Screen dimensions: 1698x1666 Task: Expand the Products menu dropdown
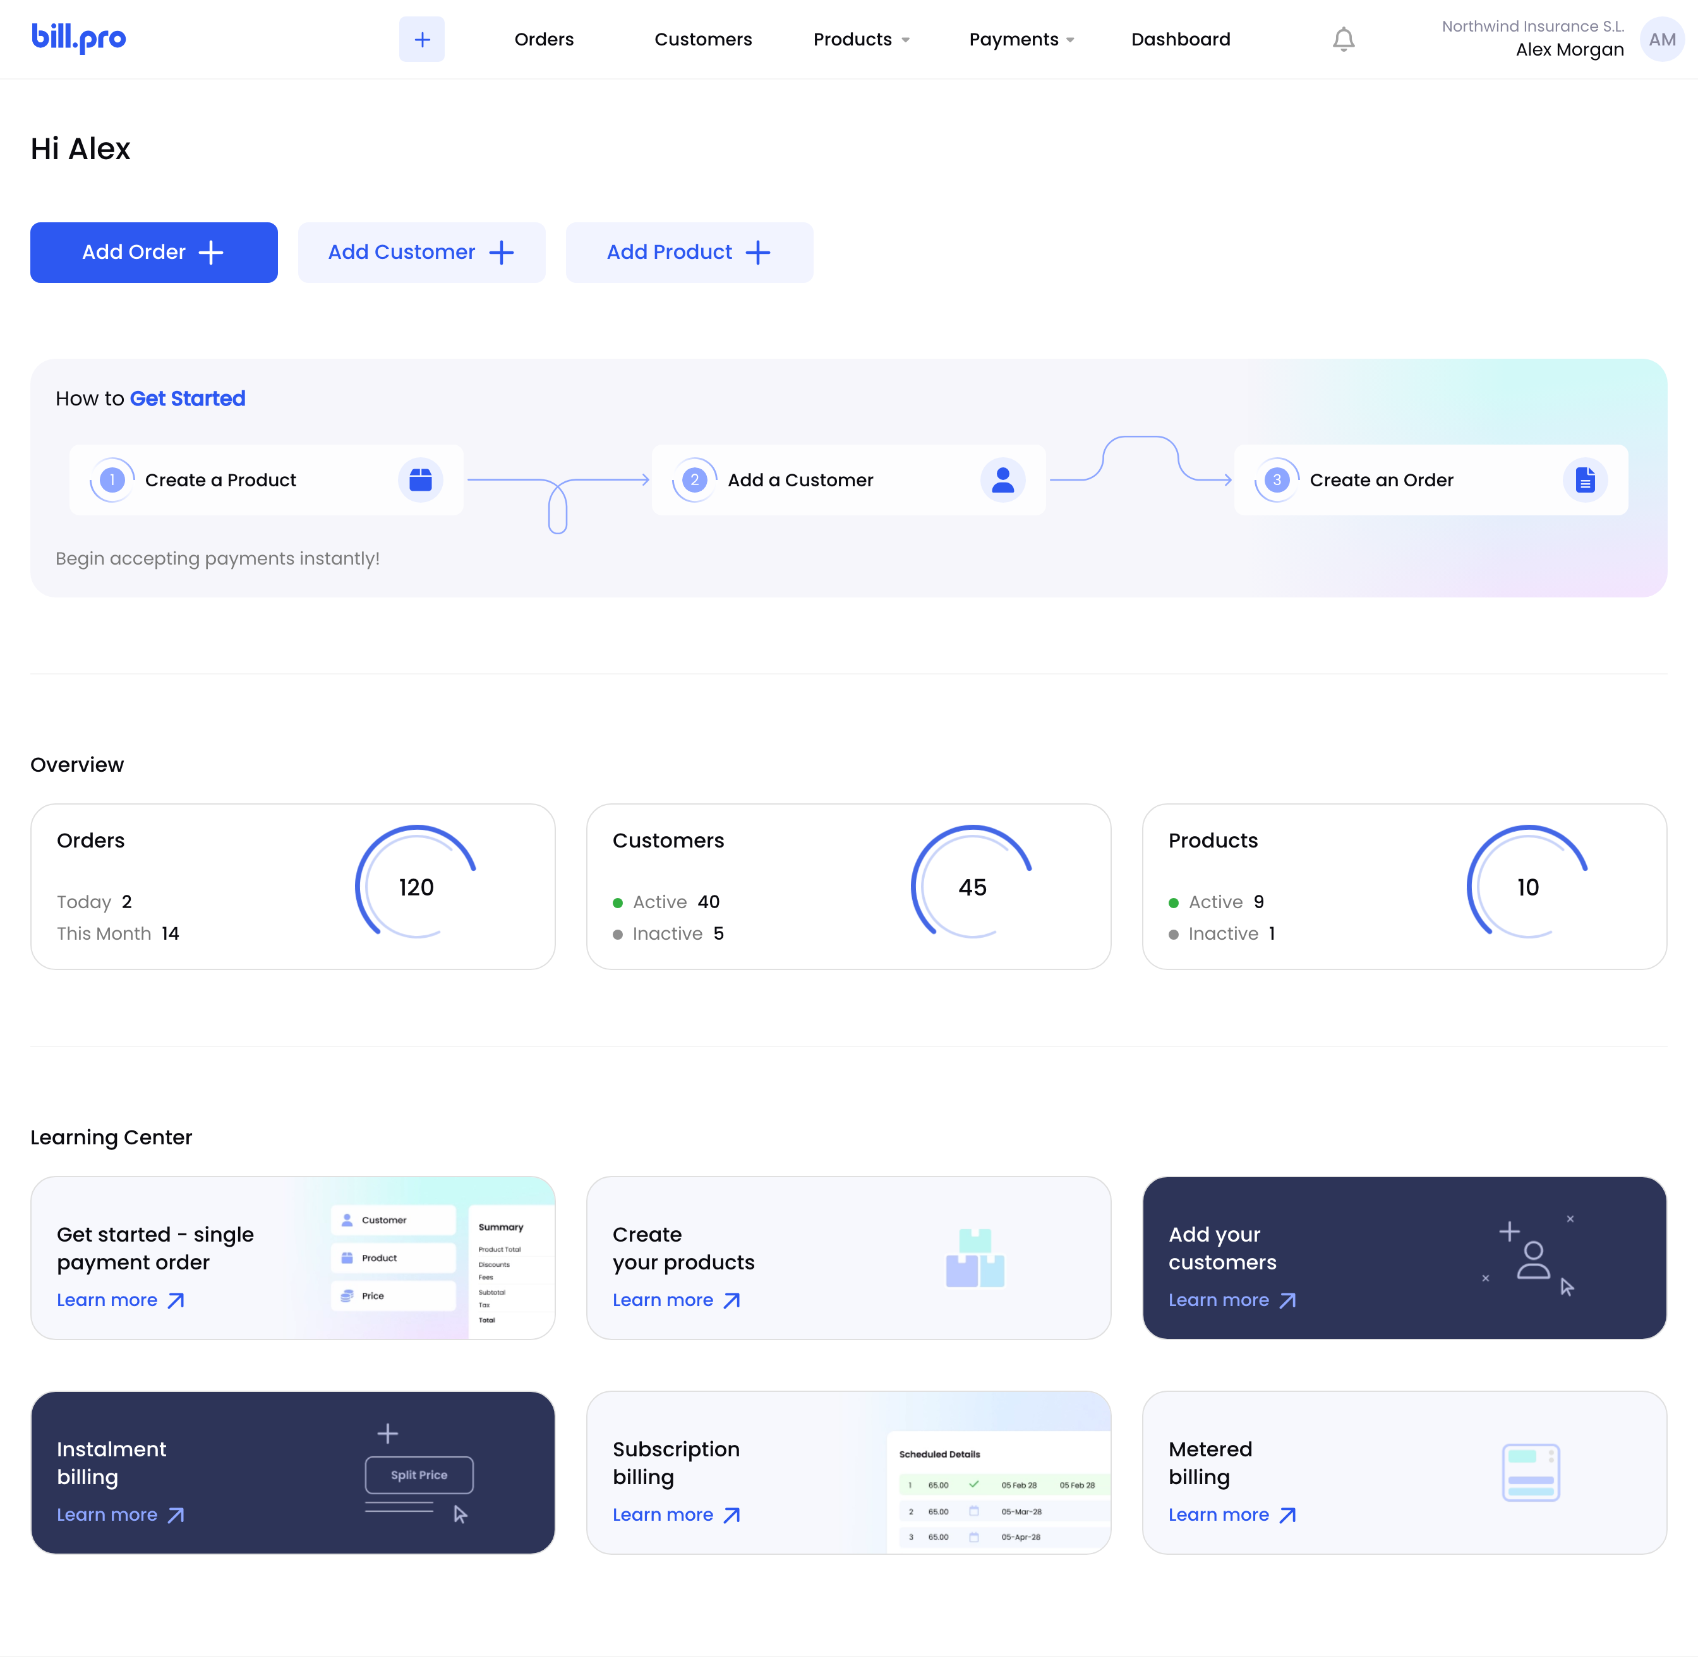pos(861,39)
